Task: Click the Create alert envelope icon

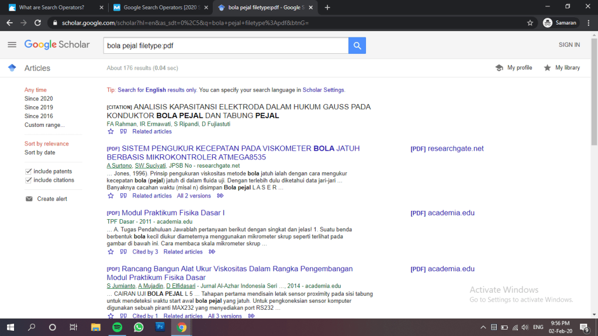Action: point(29,199)
